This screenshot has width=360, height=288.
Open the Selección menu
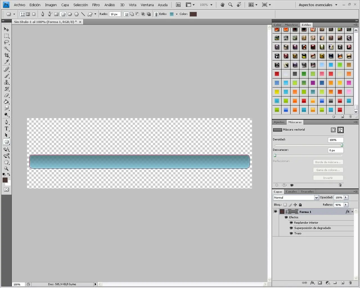point(81,5)
